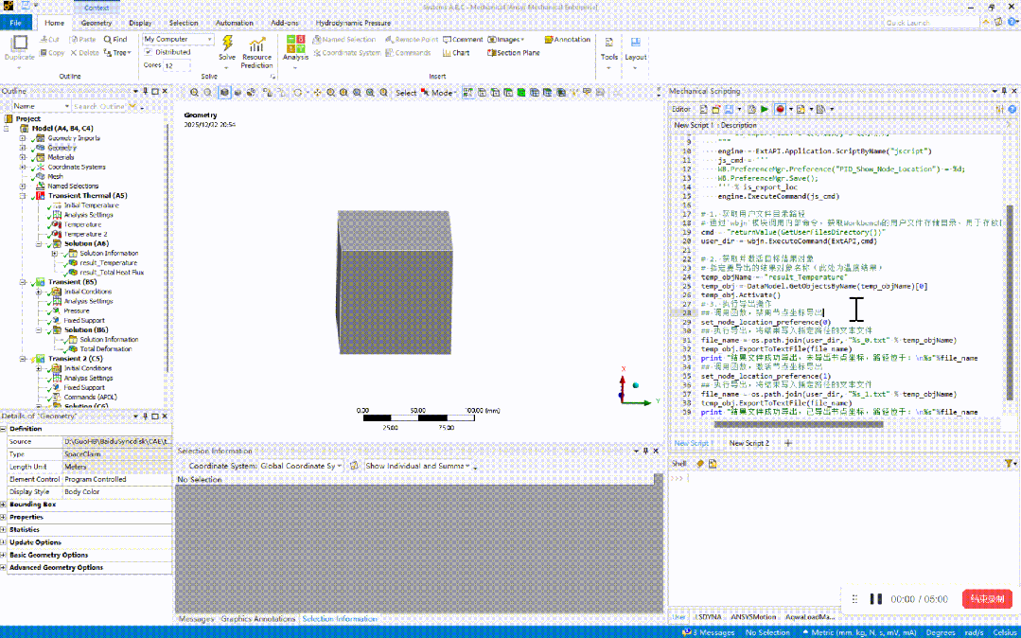Select the LSDYNA scripting tab

tap(709, 616)
